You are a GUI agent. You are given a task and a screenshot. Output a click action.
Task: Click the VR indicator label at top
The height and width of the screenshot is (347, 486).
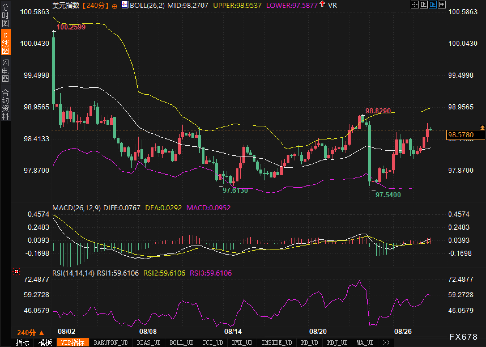[x=332, y=5]
